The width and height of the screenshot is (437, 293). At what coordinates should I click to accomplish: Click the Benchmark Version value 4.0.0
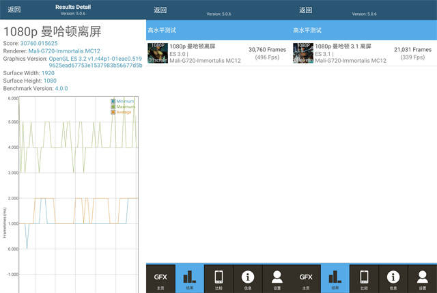61,88
